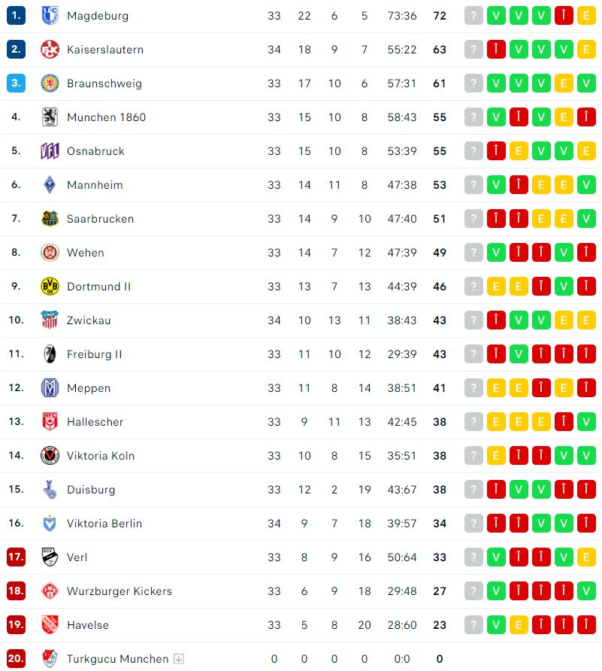Select the Duisburg zebra crest
This screenshot has width=602, height=671.
(50, 489)
